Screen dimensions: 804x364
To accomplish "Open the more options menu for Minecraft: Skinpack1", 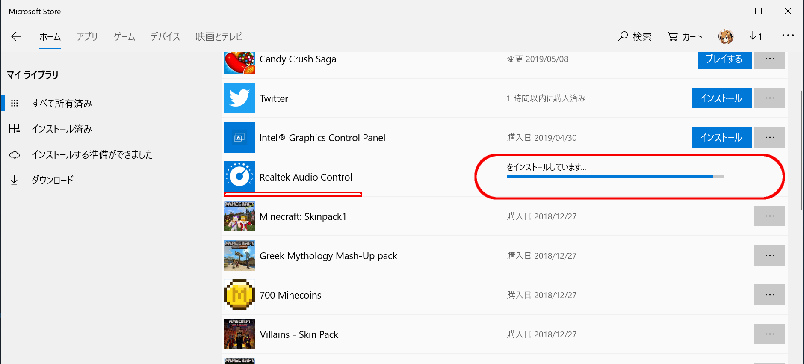I will (770, 216).
